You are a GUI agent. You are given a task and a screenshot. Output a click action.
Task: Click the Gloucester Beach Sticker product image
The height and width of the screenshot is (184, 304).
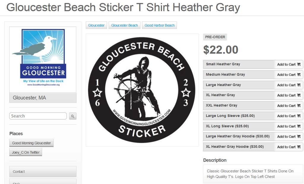coord(142,90)
